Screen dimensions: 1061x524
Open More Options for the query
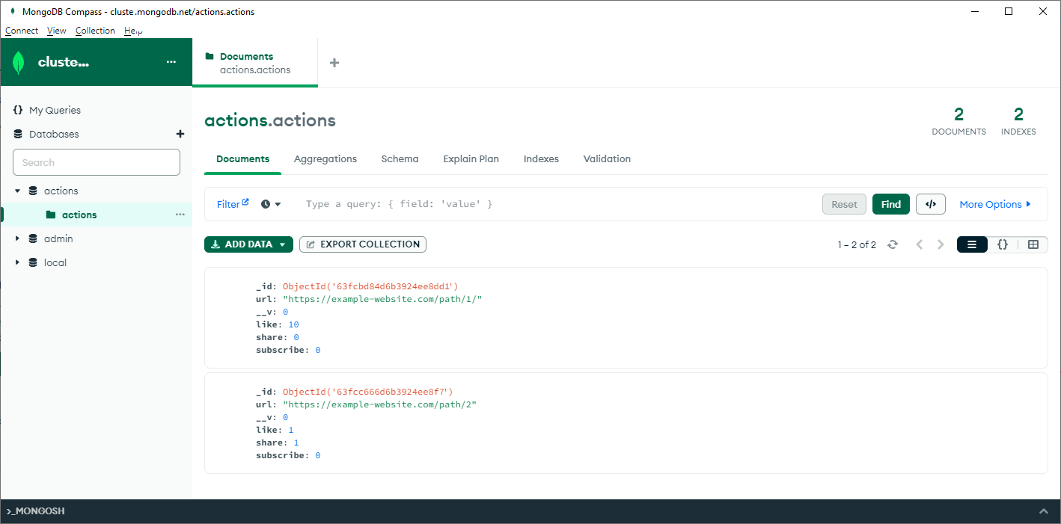point(991,203)
